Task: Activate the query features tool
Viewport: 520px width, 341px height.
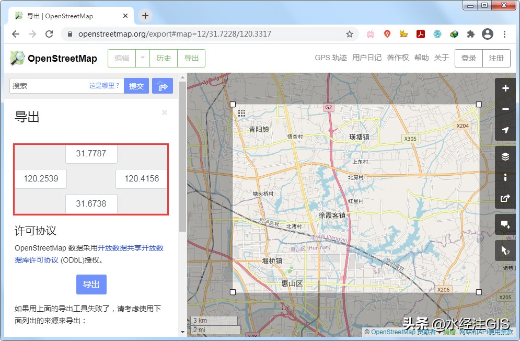Action: point(505,251)
